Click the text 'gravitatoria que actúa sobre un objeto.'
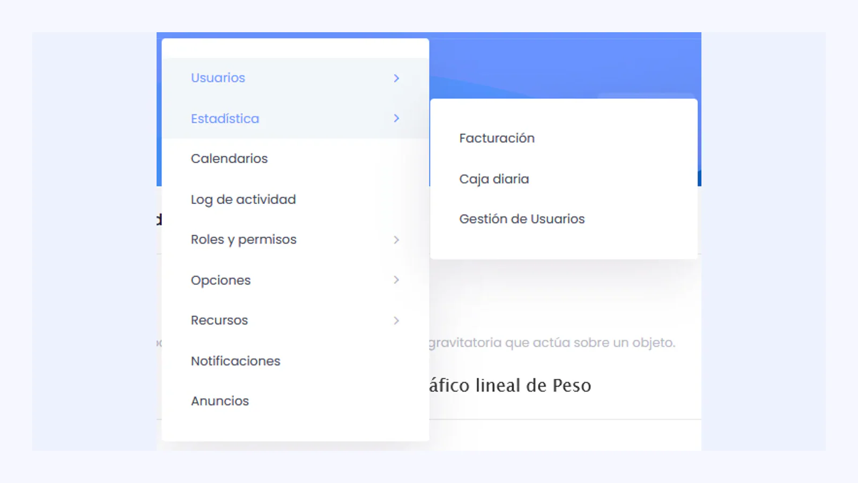 point(552,343)
